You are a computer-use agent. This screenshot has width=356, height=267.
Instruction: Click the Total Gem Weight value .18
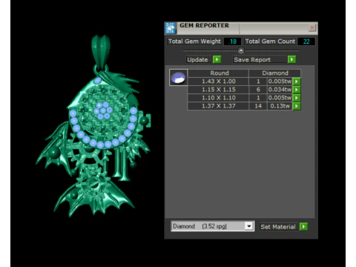coord(232,42)
